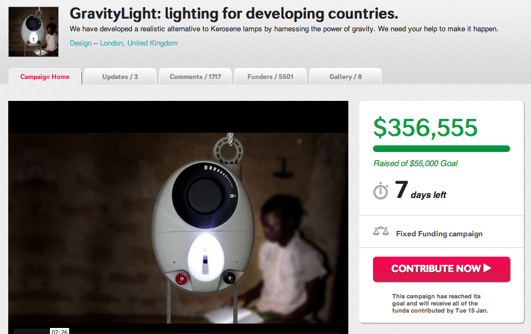Click the GravityLight campaign title heading
Viewport: 531px width, 334px height.
[234, 14]
